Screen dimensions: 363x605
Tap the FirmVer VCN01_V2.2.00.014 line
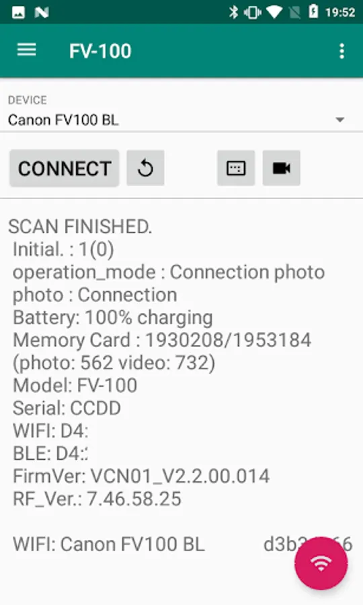(141, 476)
